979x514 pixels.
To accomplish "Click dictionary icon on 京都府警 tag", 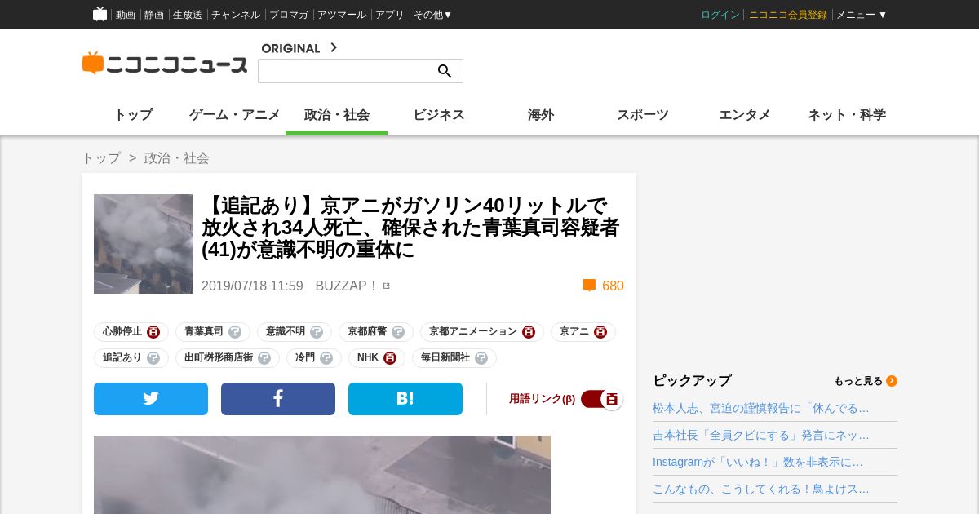I will pyautogui.click(x=398, y=332).
